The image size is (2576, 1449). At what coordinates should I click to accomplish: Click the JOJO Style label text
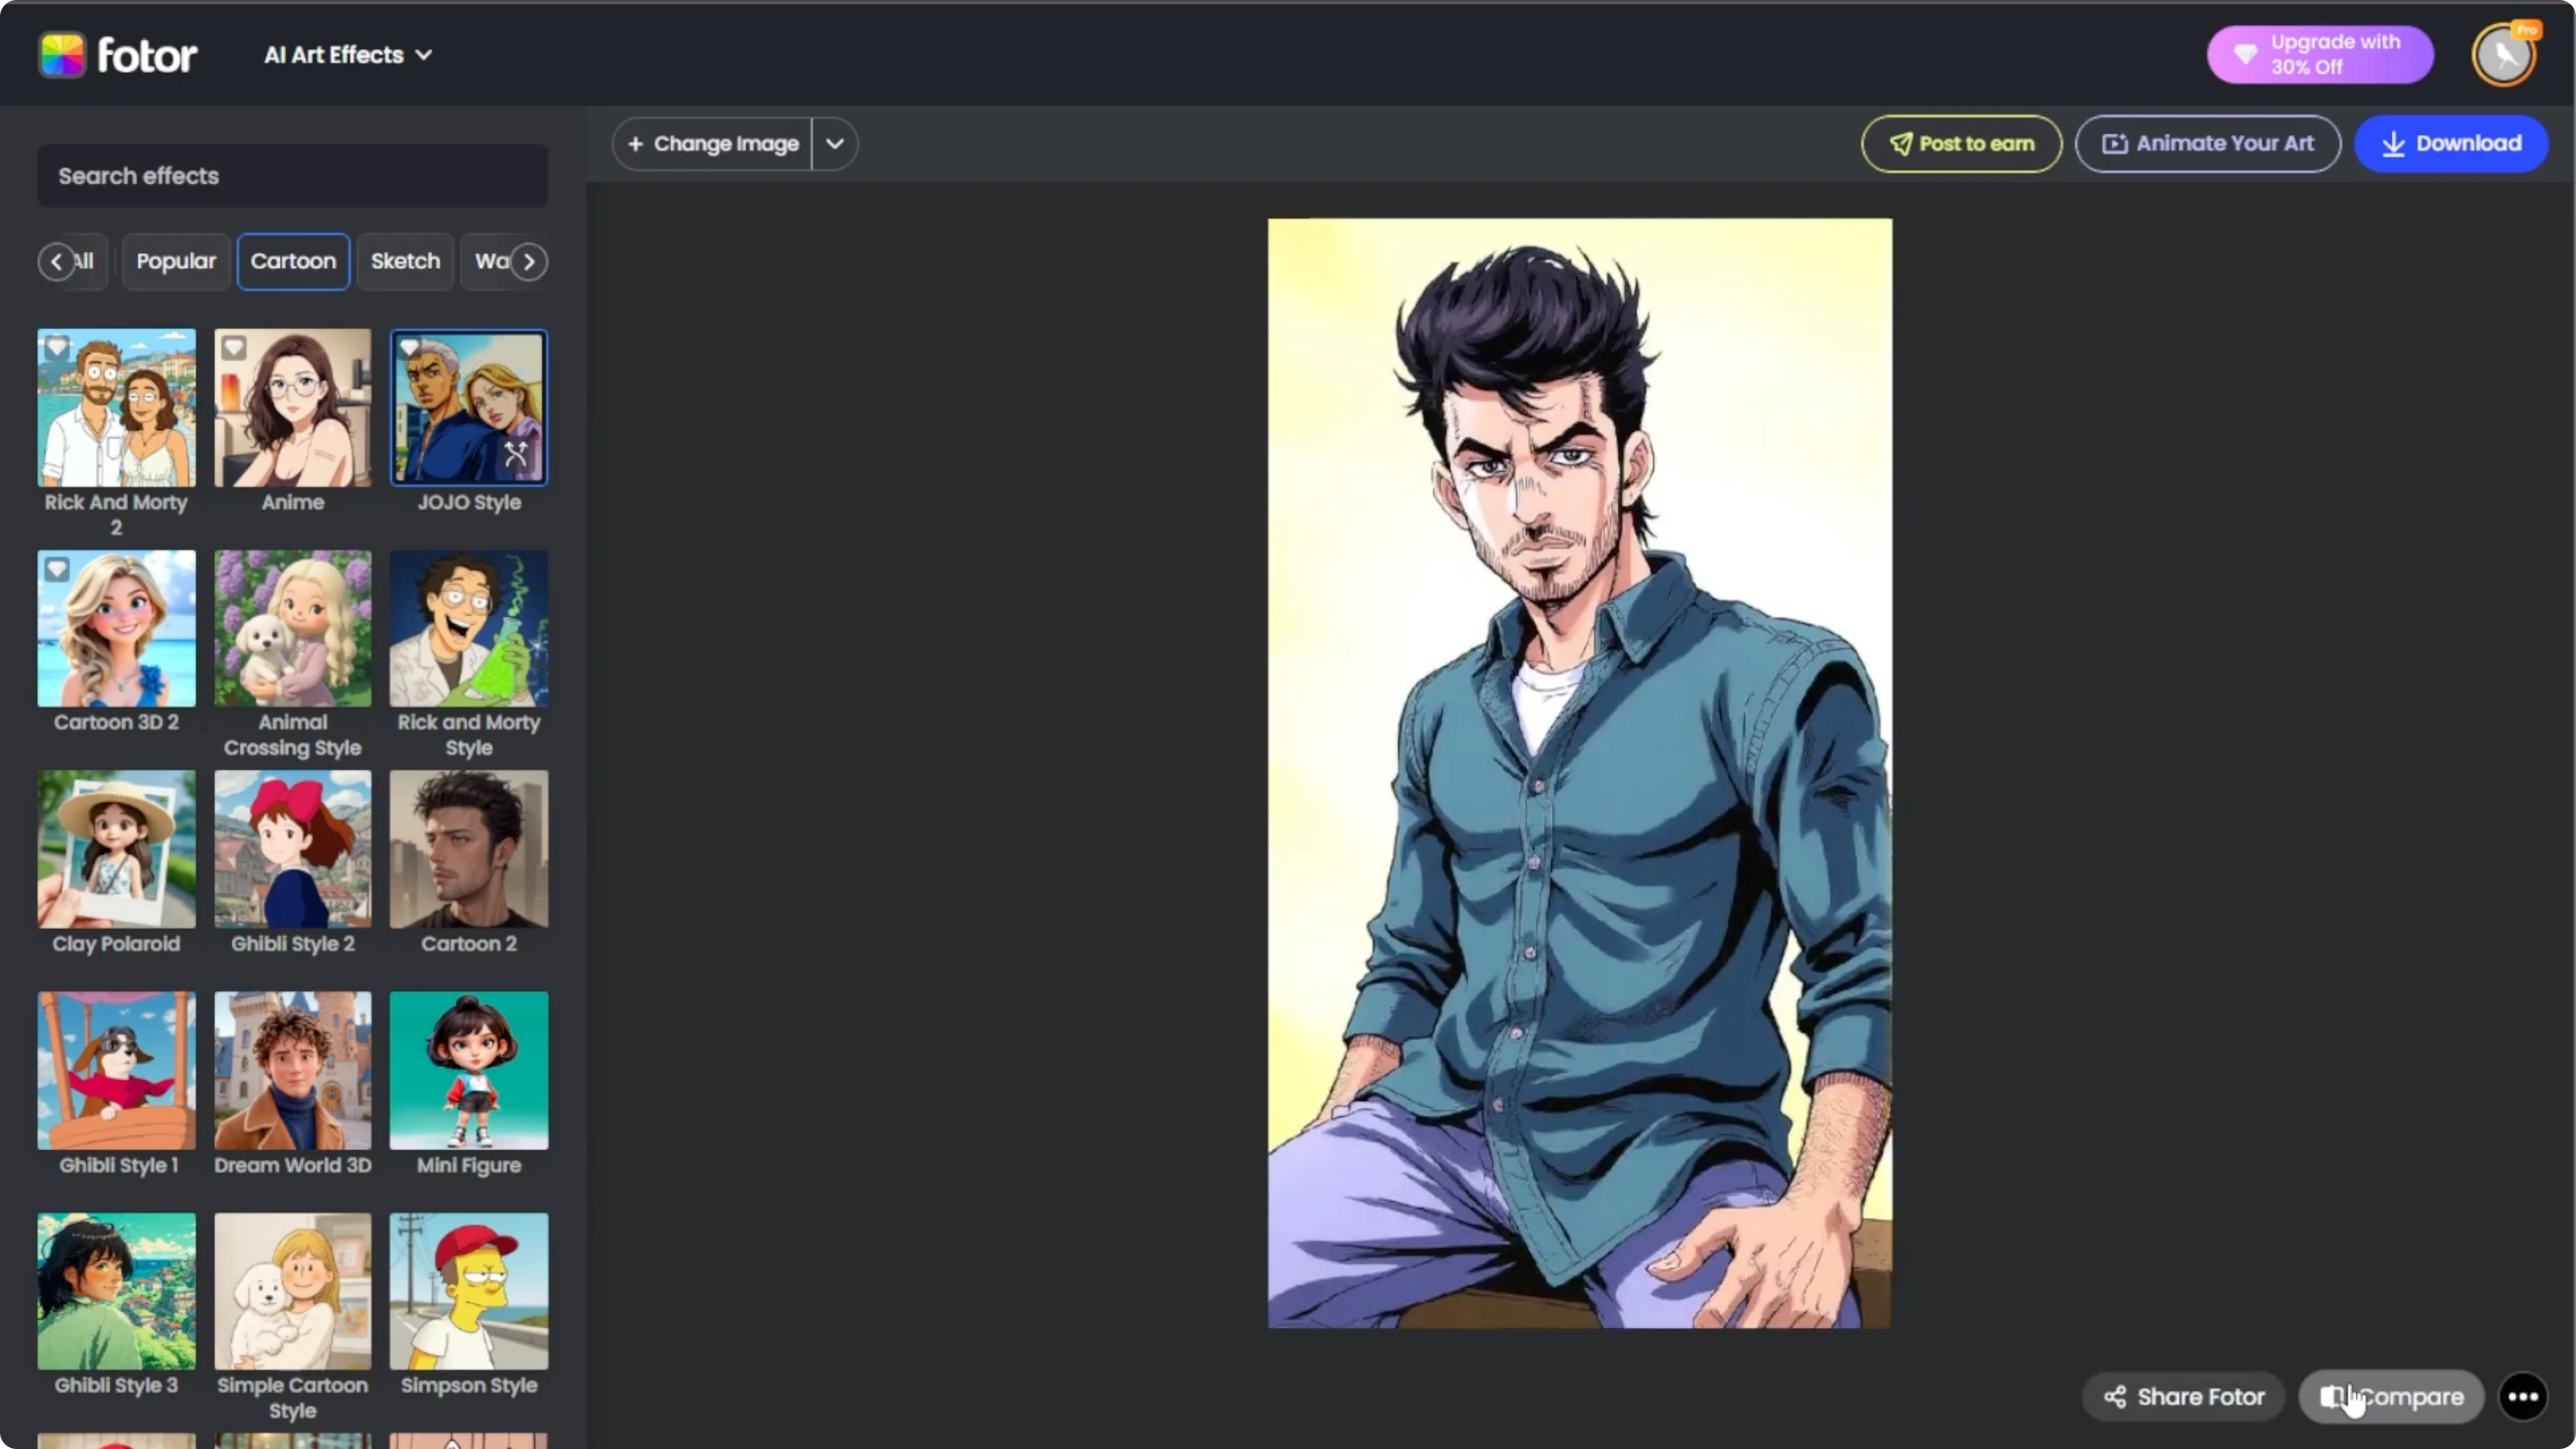469,502
